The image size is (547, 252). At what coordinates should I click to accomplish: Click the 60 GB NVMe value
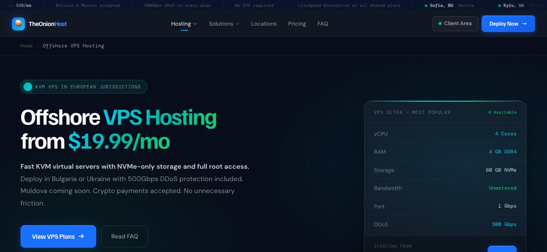click(x=501, y=170)
